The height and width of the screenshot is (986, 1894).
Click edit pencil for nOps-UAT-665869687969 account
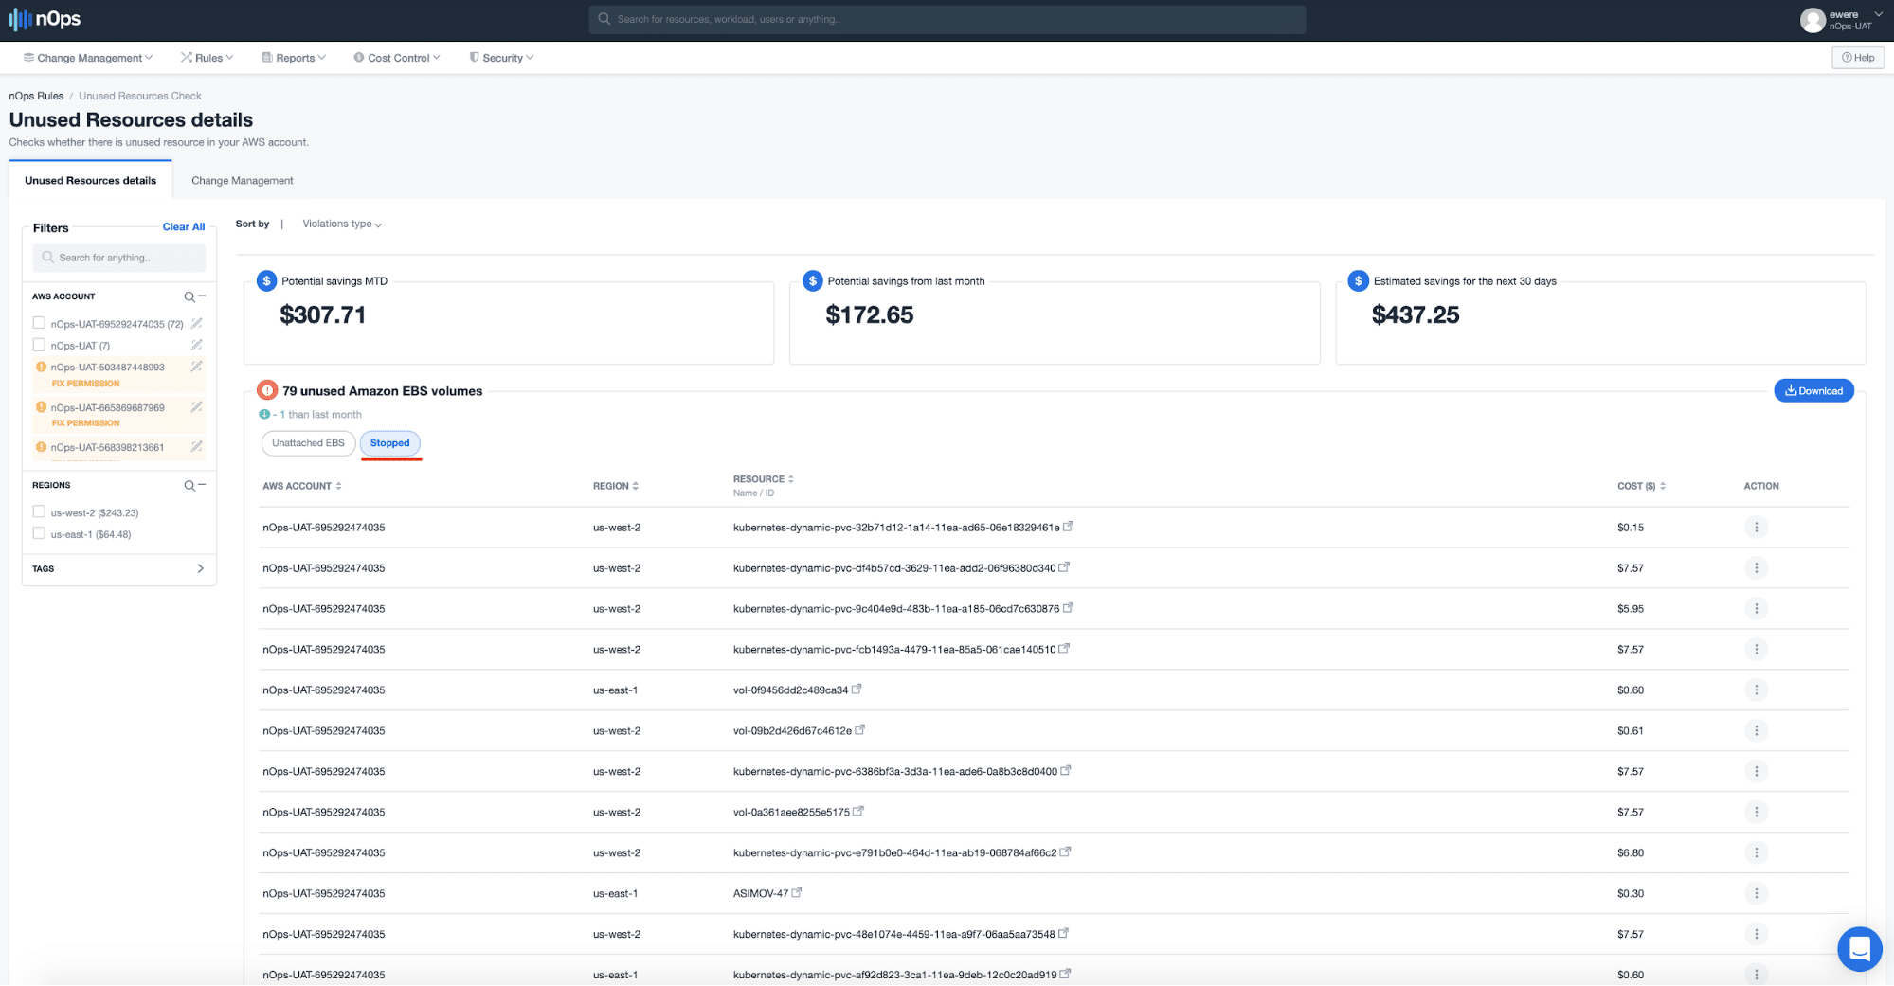(197, 407)
